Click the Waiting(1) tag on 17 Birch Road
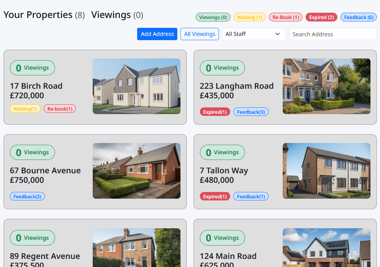Image resolution: width=380 pixels, height=267 pixels. tap(25, 109)
